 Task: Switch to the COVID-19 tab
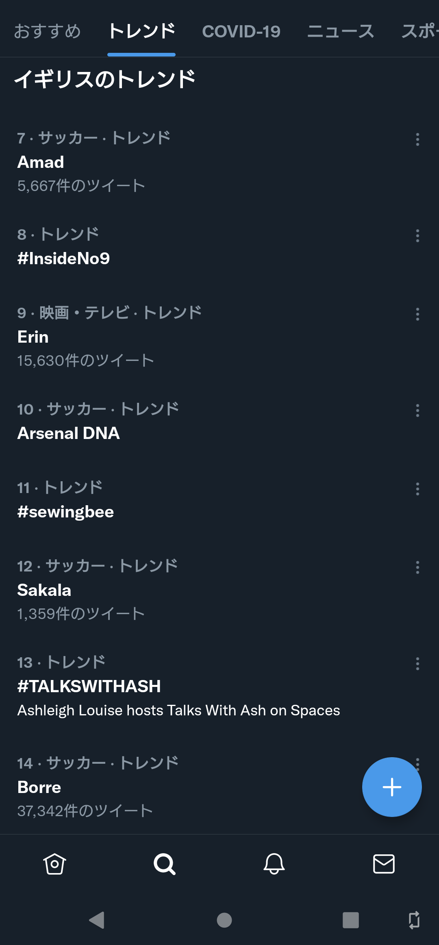point(241,32)
